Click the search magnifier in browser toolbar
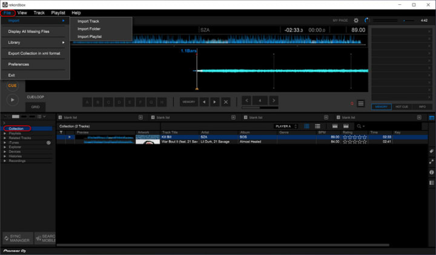This screenshot has height=255, width=436. (x=360, y=126)
